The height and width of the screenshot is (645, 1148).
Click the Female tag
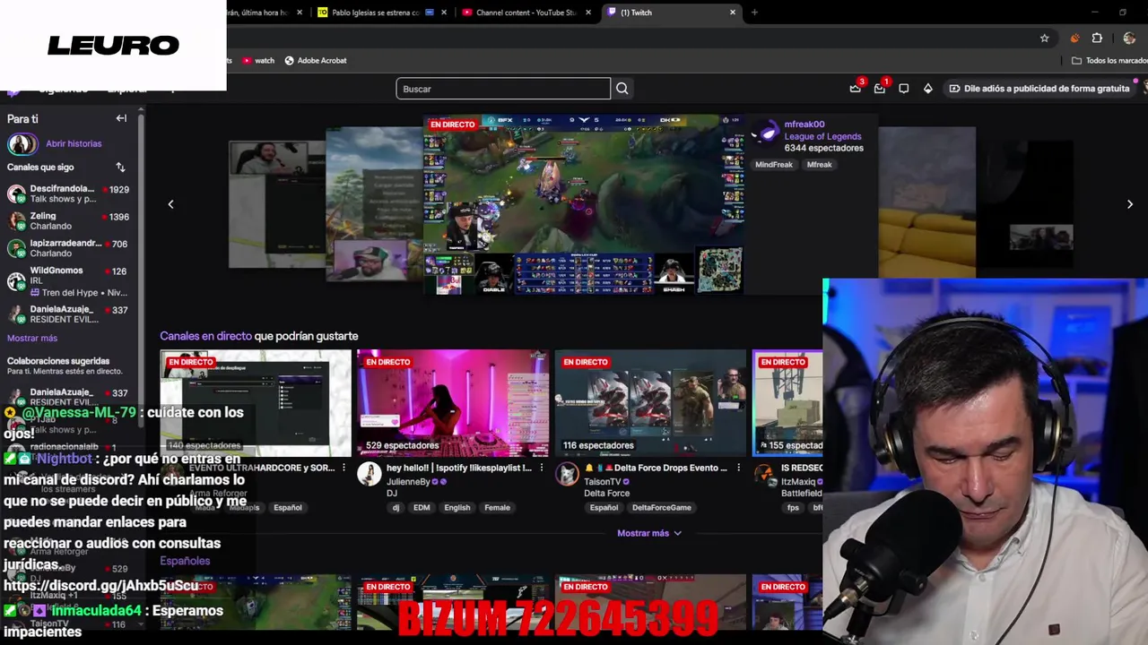tap(497, 508)
